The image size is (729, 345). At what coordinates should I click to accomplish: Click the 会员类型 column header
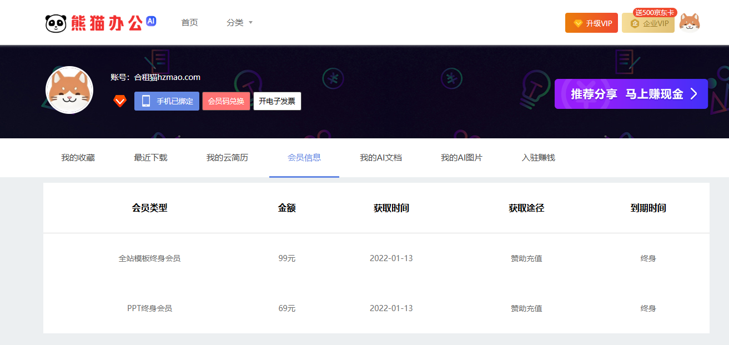pos(149,208)
